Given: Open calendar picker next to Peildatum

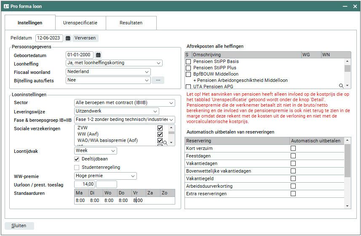Looking at the screenshot, I should click(x=68, y=38).
